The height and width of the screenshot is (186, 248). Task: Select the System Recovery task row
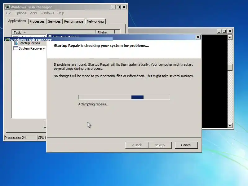coord(29,48)
